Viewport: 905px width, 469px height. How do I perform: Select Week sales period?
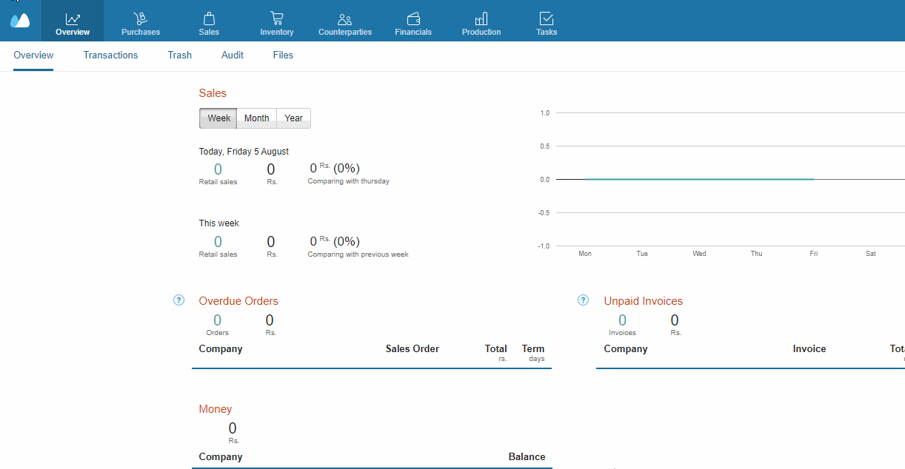click(x=218, y=118)
